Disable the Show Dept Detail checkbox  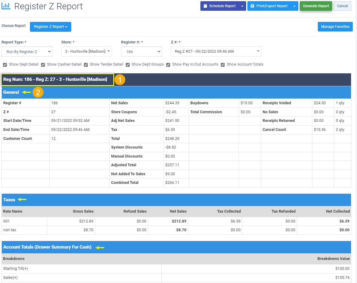pos(5,65)
